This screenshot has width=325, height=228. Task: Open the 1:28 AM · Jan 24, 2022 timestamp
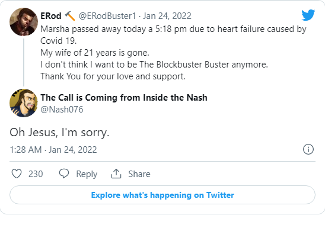coord(53,150)
